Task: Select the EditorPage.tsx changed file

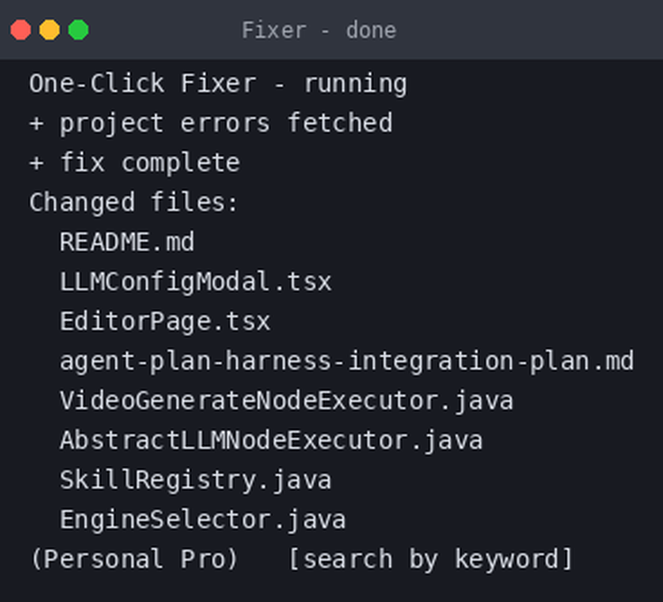Action: [x=165, y=322]
